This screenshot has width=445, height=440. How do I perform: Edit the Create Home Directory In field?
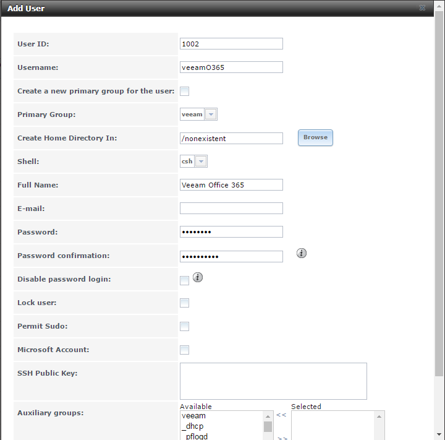[x=231, y=139]
